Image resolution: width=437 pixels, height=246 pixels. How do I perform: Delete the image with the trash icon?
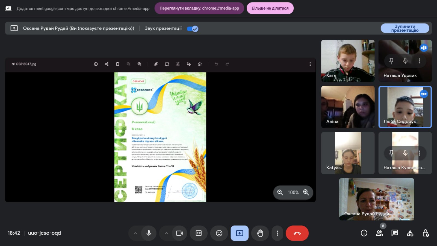click(x=117, y=64)
